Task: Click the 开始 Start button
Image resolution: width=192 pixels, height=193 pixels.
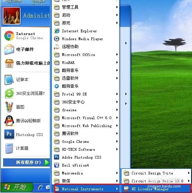Action: 17,188
